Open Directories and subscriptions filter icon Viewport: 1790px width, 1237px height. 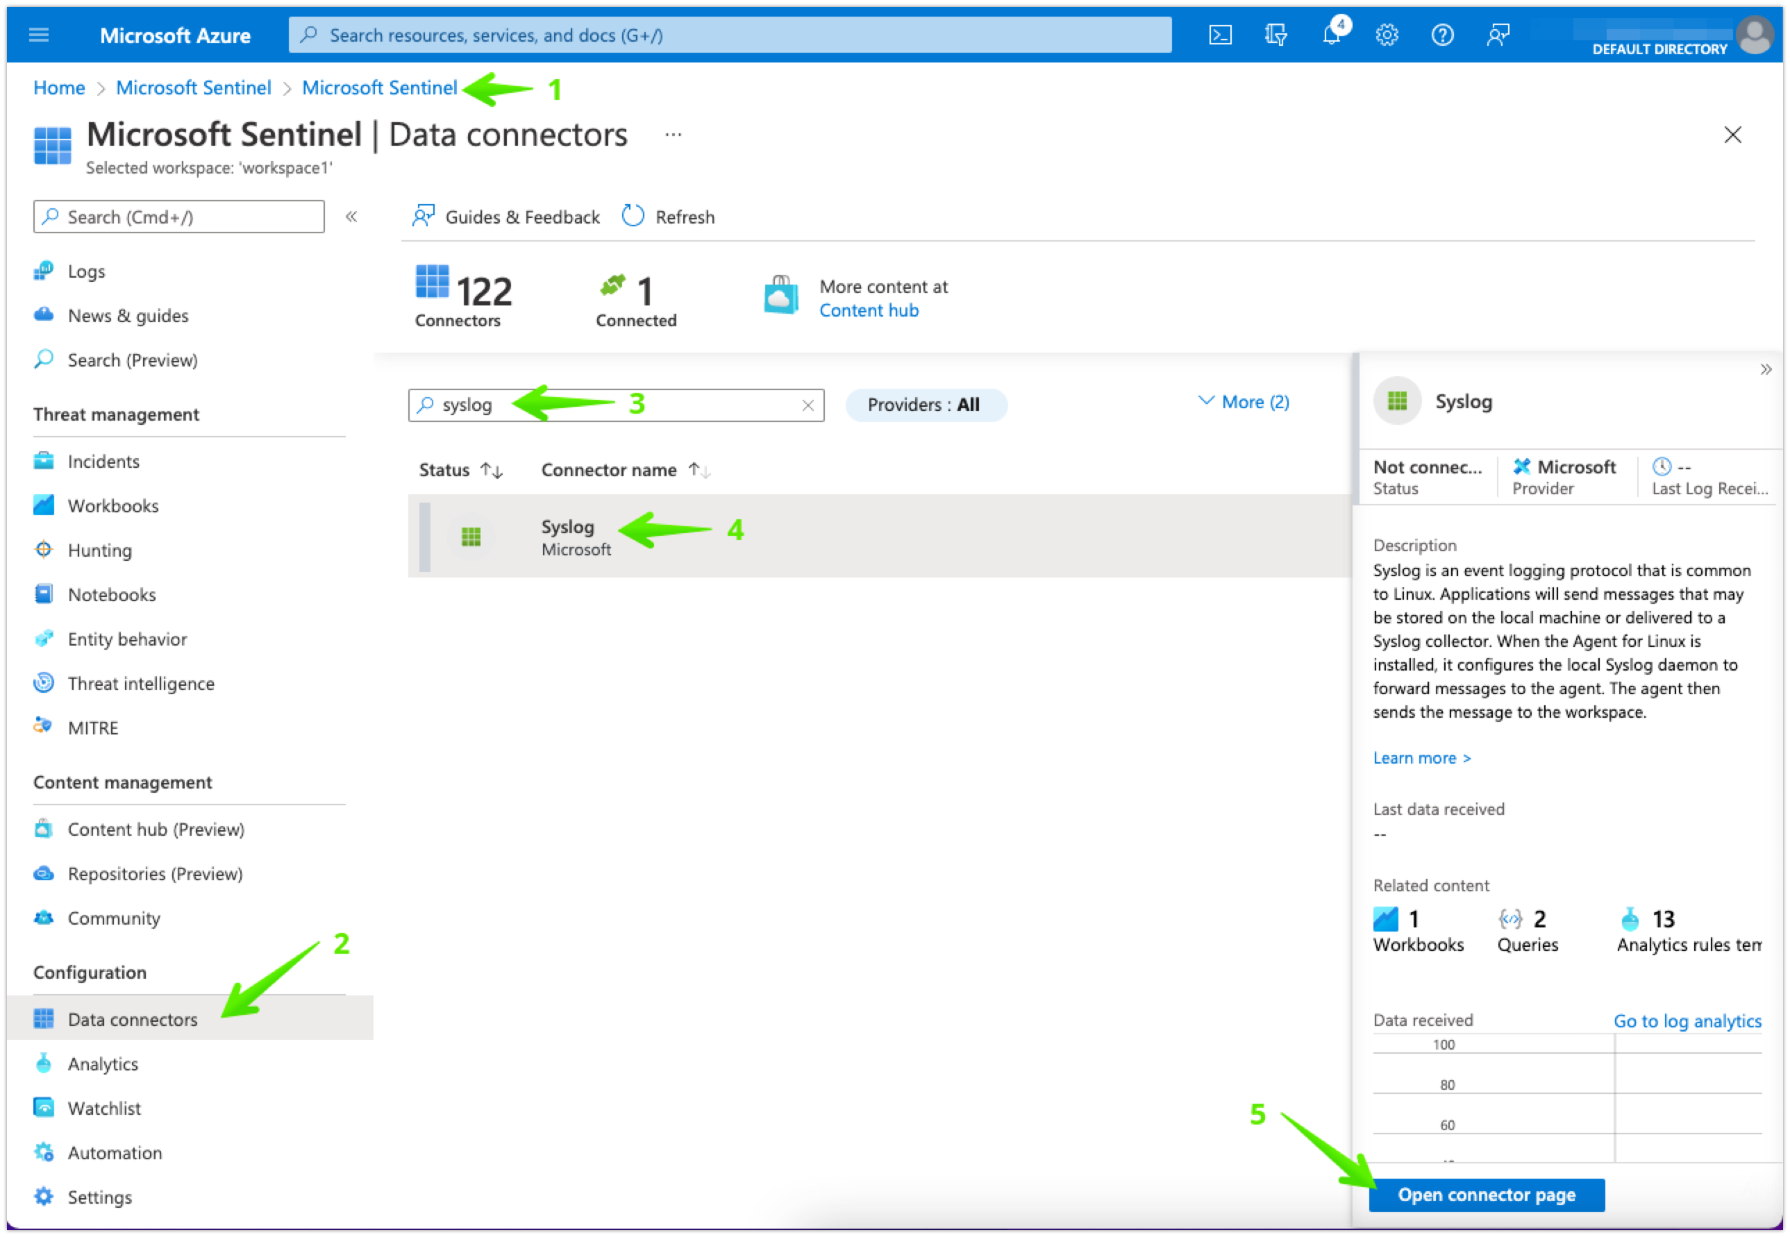pyautogui.click(x=1275, y=35)
